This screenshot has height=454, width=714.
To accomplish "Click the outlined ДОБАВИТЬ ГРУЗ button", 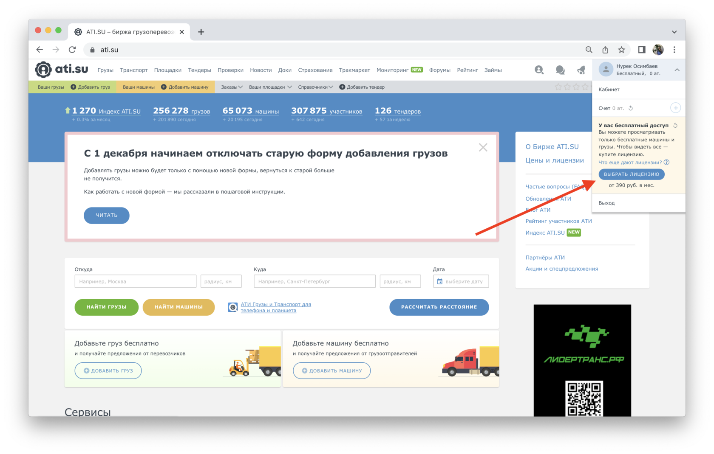I will point(108,370).
